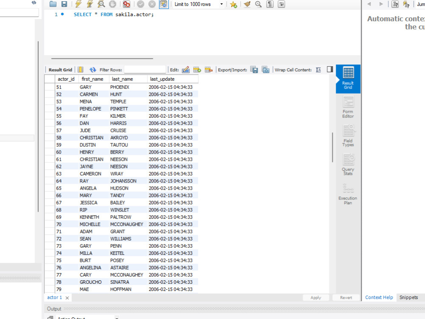Viewport: 425px width, 319px height.
Task: Toggle the result side panel visibility
Action: pyautogui.click(x=330, y=69)
